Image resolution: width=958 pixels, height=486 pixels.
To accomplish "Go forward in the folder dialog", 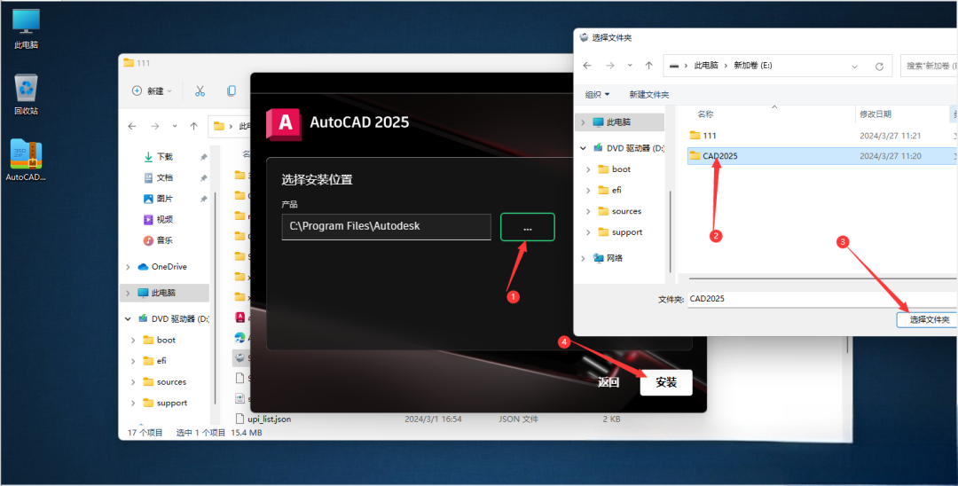I will 609,66.
